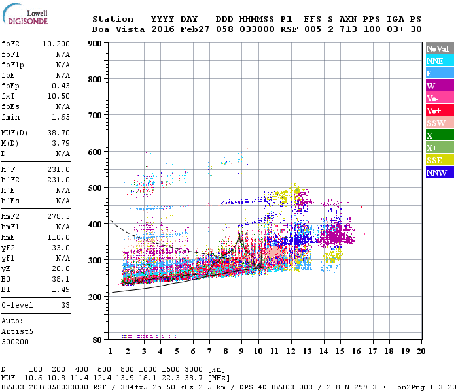The image size is (458, 392).
Task: Click the yF2 value 33.0
Action: [61, 248]
